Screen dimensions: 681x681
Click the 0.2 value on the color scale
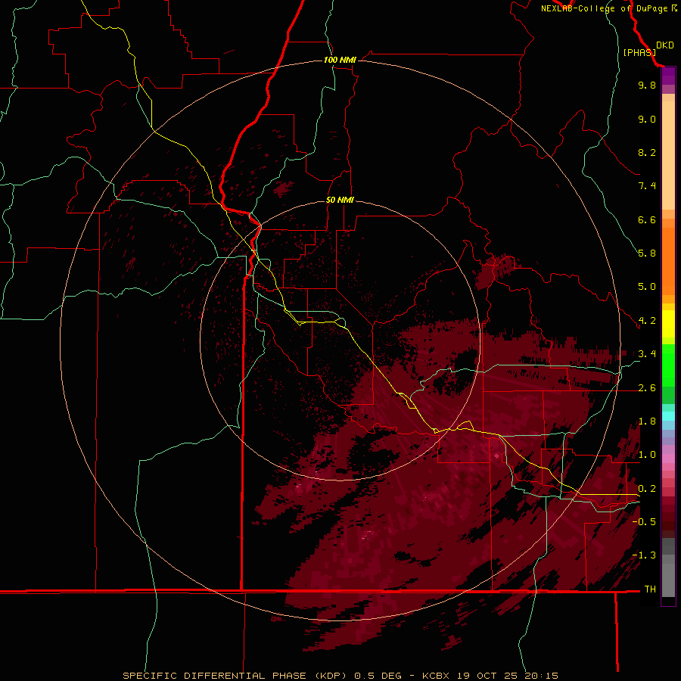(x=647, y=489)
